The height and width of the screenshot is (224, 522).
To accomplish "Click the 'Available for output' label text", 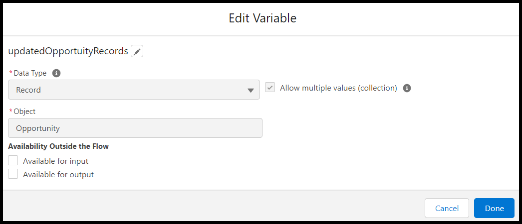I will pos(58,175).
